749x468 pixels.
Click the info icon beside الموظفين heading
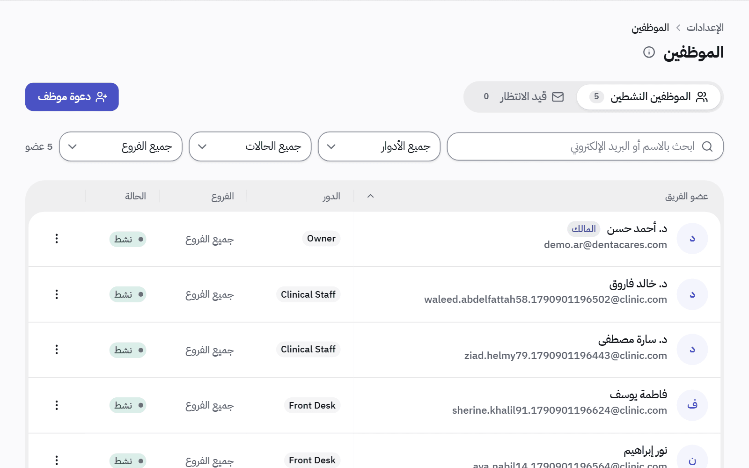(649, 52)
